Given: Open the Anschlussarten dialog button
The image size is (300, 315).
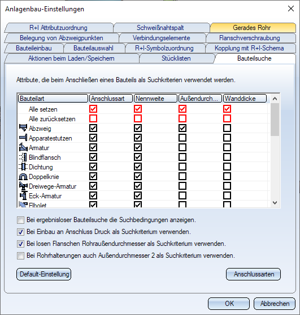Looking at the screenshot, I should (254, 274).
